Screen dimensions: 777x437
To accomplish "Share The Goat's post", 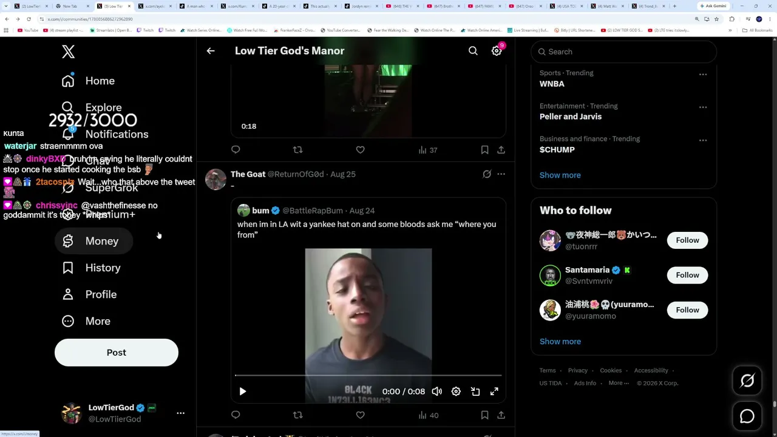I will pyautogui.click(x=501, y=415).
